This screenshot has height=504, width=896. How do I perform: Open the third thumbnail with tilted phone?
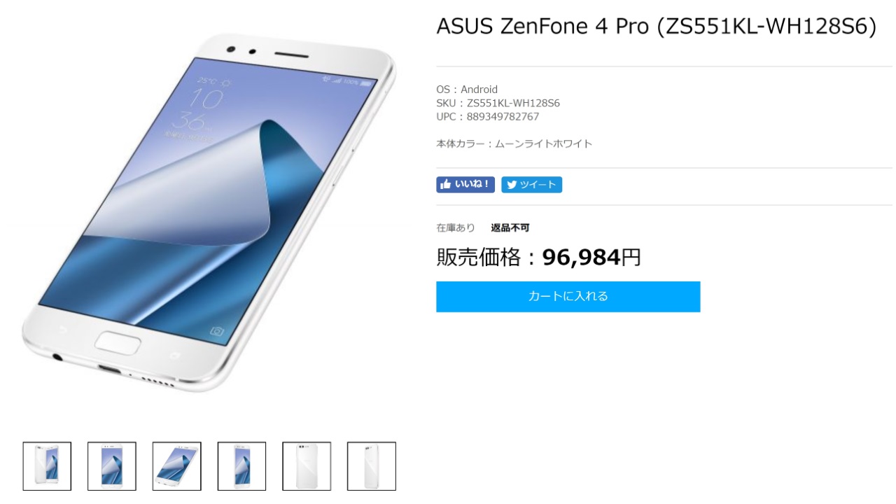point(177,465)
